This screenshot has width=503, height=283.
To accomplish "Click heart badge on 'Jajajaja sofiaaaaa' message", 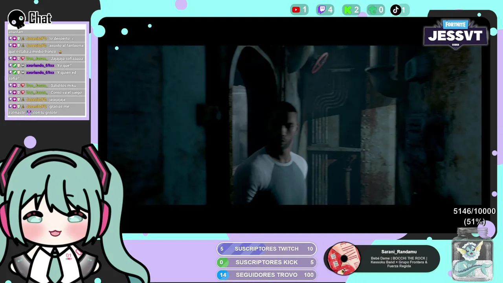I will (x=23, y=59).
